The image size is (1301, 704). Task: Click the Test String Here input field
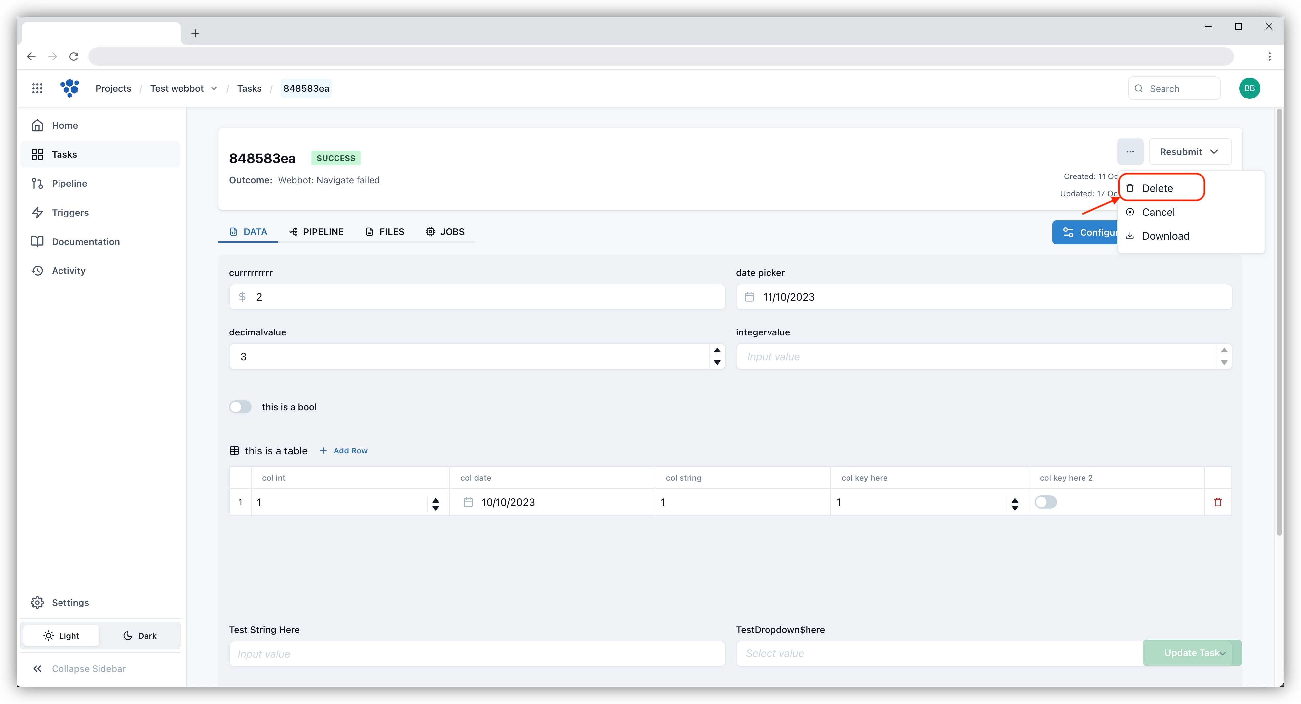(x=476, y=654)
